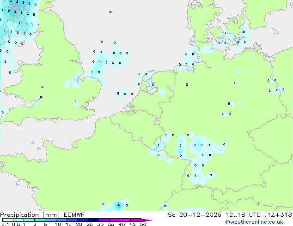
Task: Click the 0 marker at the bottom right map edge
Action: (258, 203)
